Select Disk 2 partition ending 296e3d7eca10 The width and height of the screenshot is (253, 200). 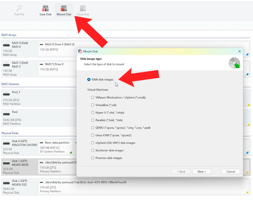point(143,187)
